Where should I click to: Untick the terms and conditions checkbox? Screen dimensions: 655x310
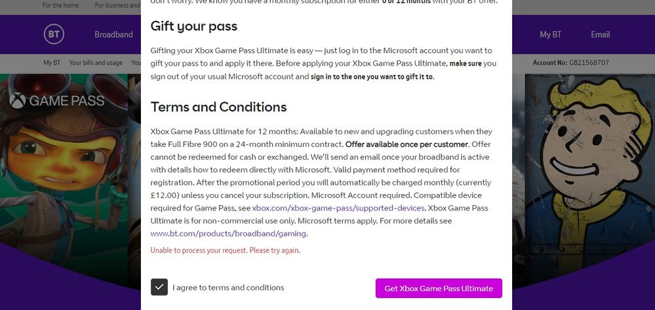159,288
